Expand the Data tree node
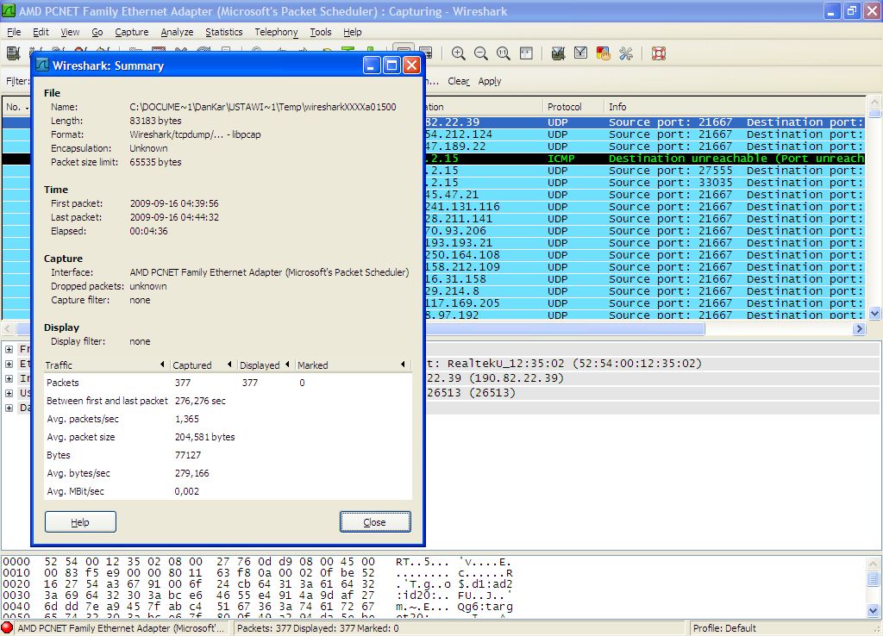 [x=9, y=408]
